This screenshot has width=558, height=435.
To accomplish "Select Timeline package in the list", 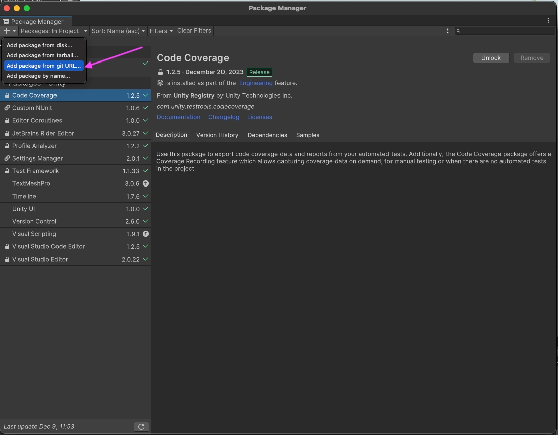I will click(24, 197).
